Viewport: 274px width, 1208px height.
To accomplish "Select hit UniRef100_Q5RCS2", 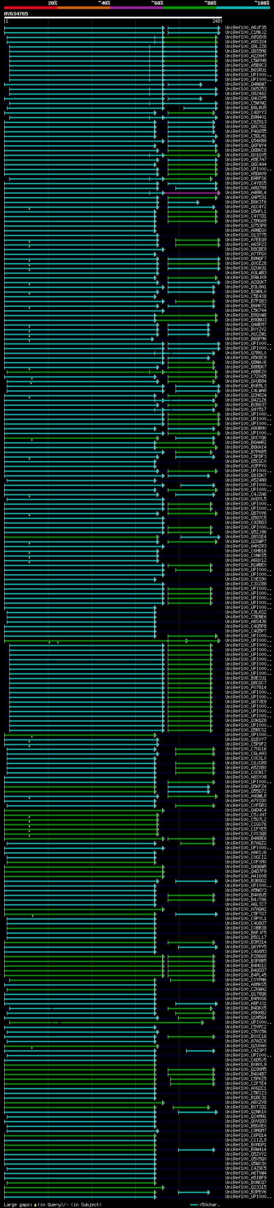I will (246, 730).
